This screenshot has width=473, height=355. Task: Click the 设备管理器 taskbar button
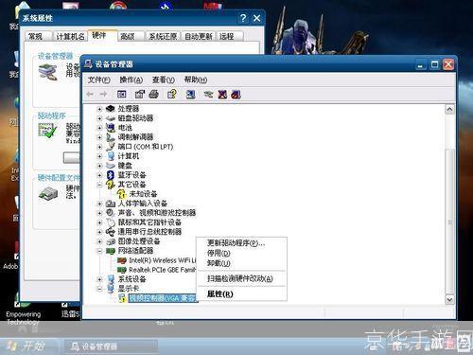click(111, 346)
